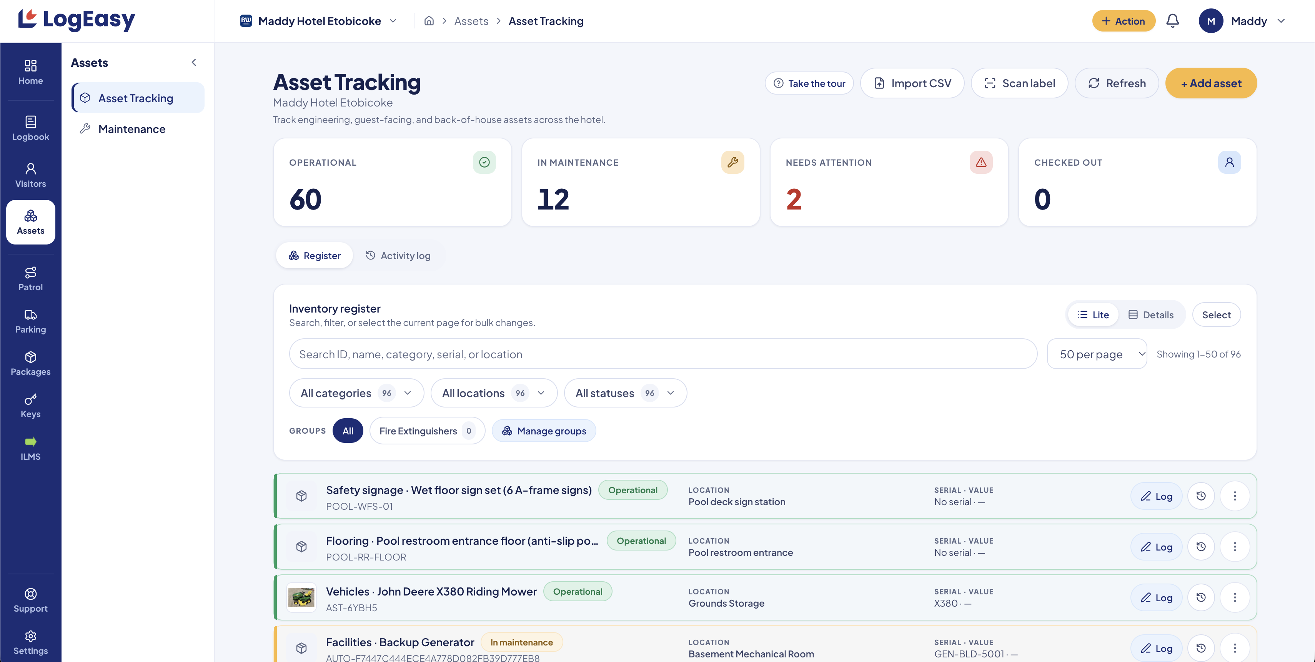Viewport: 1315px width, 662px height.
Task: Switch to the Activity log tab
Action: (398, 255)
